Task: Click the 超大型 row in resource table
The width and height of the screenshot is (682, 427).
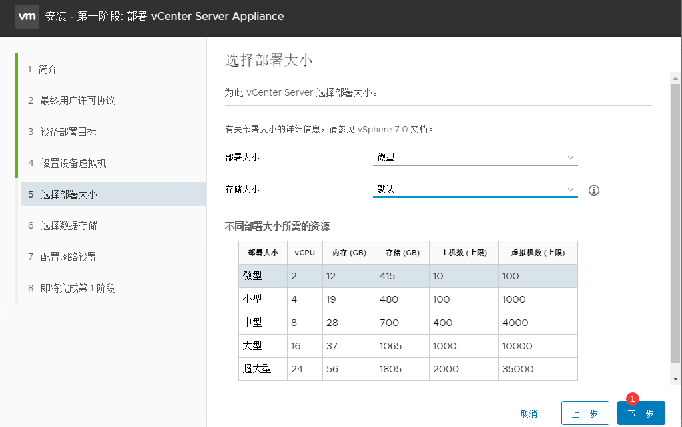Action: tap(408, 369)
